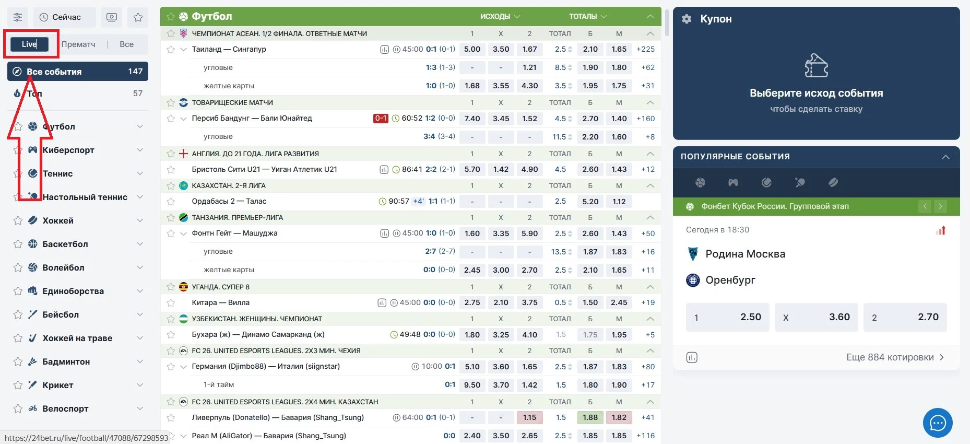
Task: Adjust total stepper for Реал М (AliGator) 2.5
Action: point(570,436)
